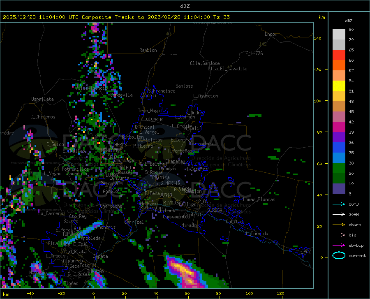The image size is (370, 299).
Task: Click the Zapata label on map
Action: coord(101,256)
